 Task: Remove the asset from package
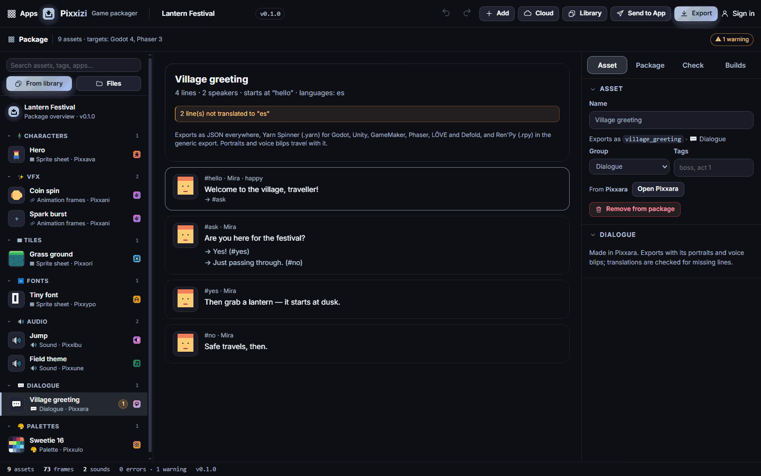[635, 209]
